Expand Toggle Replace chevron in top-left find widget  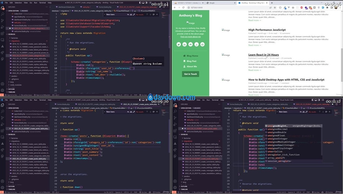point(105,14)
